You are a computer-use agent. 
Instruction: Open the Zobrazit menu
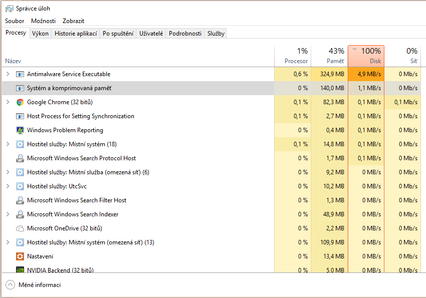pyautogui.click(x=73, y=21)
